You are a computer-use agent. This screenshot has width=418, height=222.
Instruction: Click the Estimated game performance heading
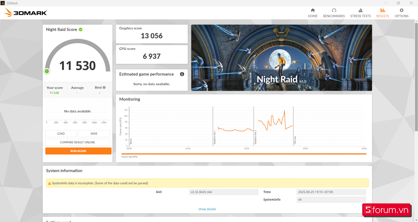(x=146, y=74)
